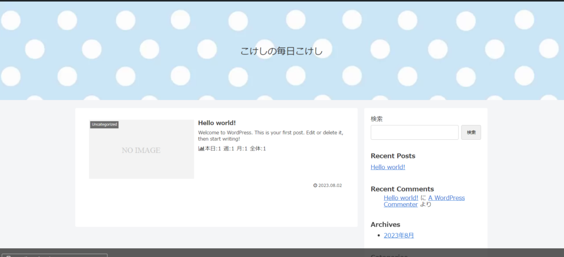Click the 検索 search button
Image resolution: width=564 pixels, height=257 pixels.
471,132
